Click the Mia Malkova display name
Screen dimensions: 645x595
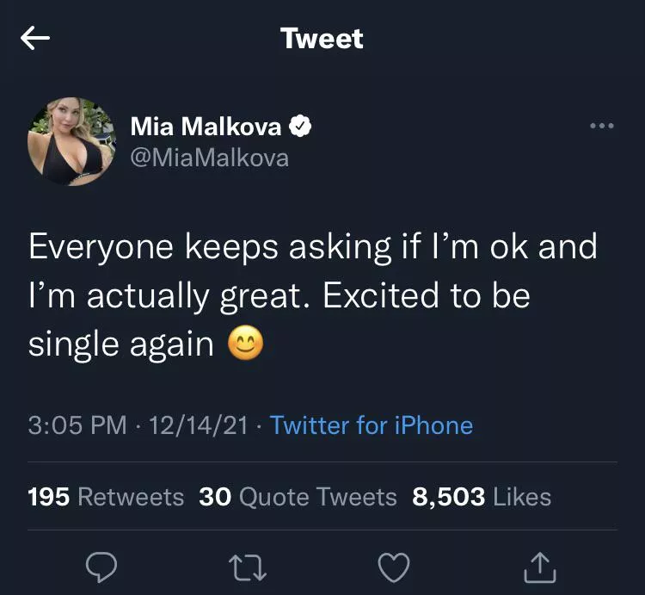click(206, 127)
